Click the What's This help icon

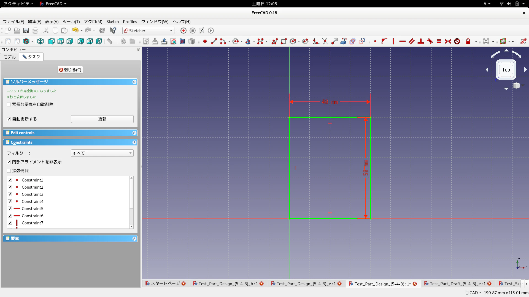(113, 31)
